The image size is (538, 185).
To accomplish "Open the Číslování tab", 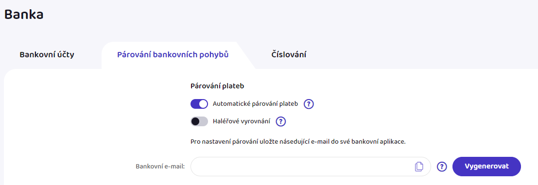I will 289,55.
